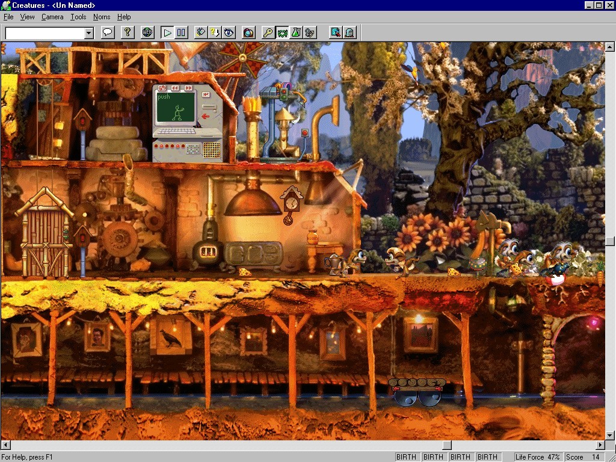The width and height of the screenshot is (616, 462).
Task: Click the windmill fan on the roof
Action: tap(242, 58)
